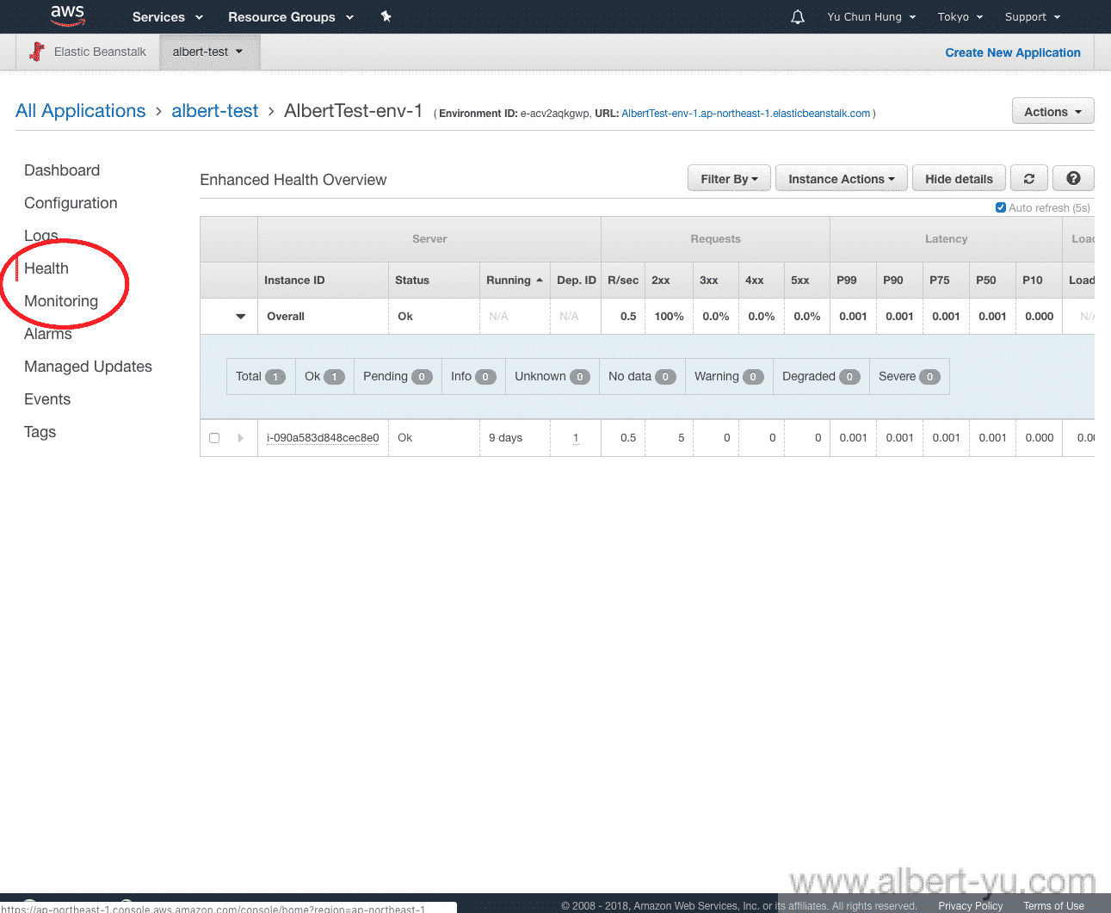Screen dimensions: 1111x913
Task: Collapse the Overall row with its arrow
Action: (x=241, y=317)
